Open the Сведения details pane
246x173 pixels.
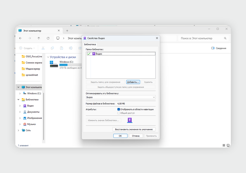click(x=219, y=48)
